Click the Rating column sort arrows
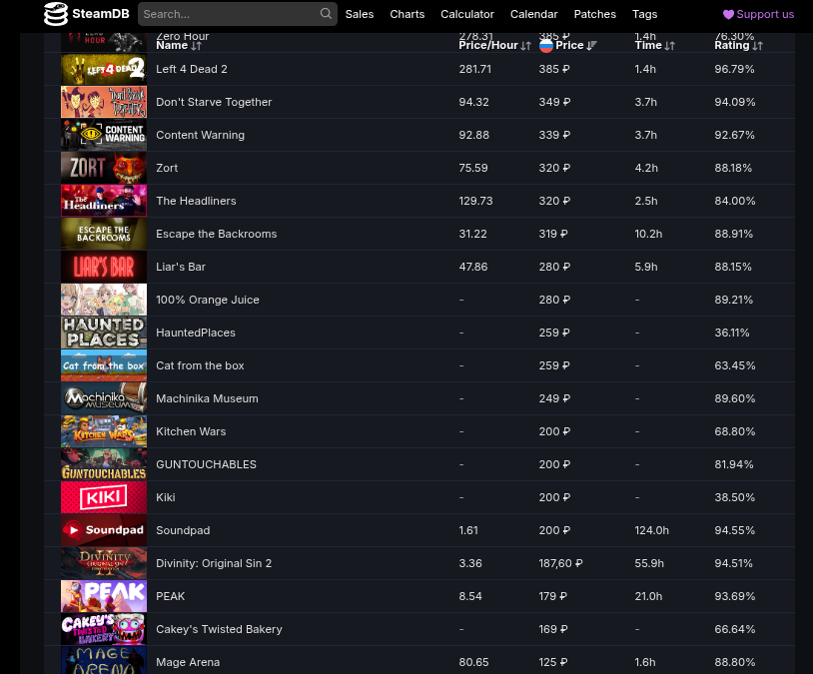 tap(757, 46)
